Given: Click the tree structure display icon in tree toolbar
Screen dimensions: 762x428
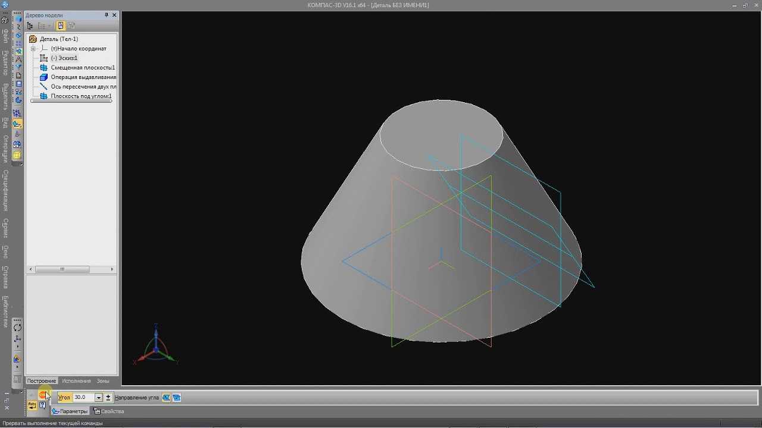Looking at the screenshot, I should click(30, 26).
